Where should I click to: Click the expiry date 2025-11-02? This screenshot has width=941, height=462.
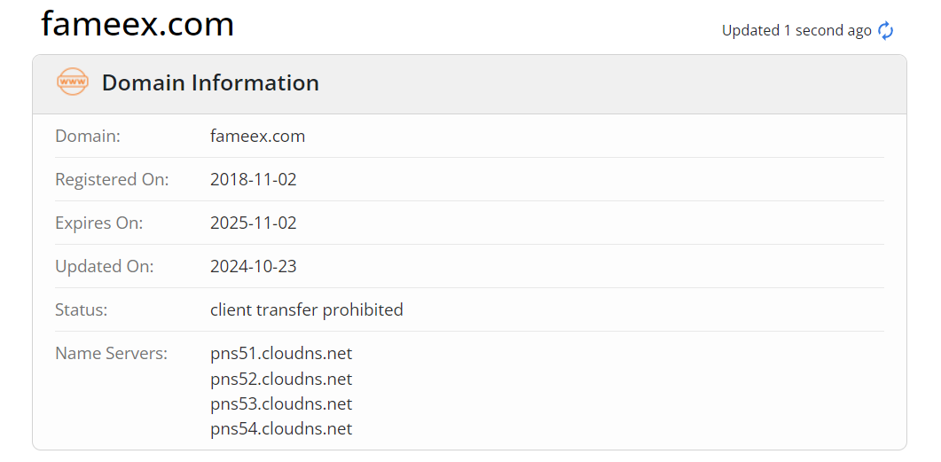point(253,223)
